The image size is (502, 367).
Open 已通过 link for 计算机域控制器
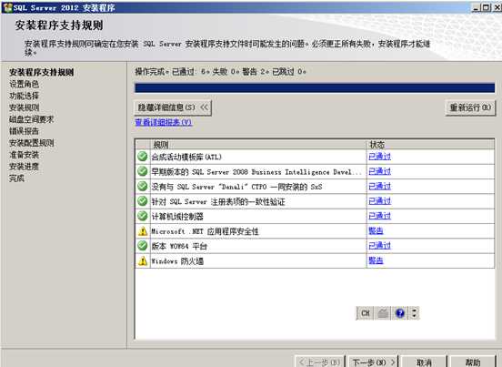pos(380,216)
